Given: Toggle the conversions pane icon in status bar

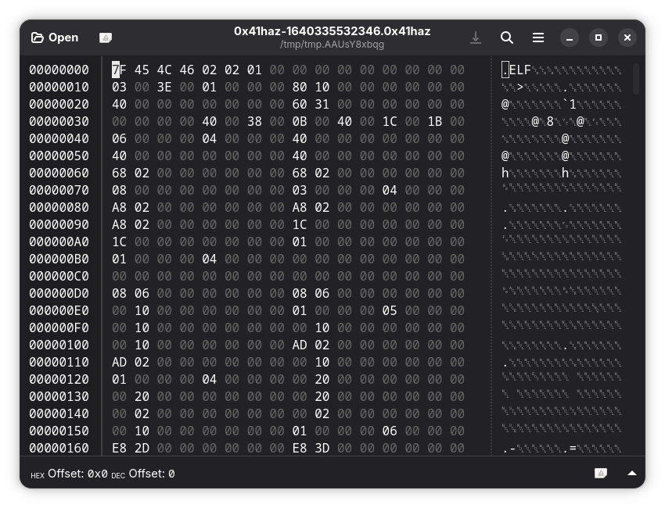Looking at the screenshot, I should [x=600, y=473].
